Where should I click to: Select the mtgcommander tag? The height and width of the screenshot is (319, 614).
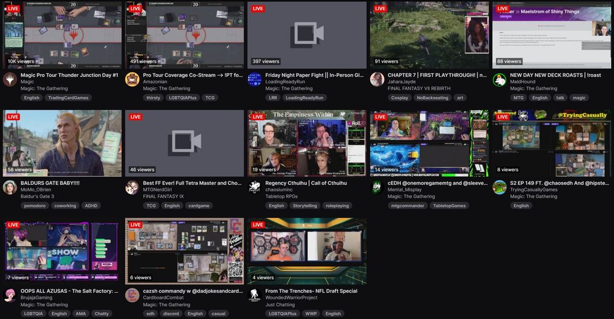[408, 206]
